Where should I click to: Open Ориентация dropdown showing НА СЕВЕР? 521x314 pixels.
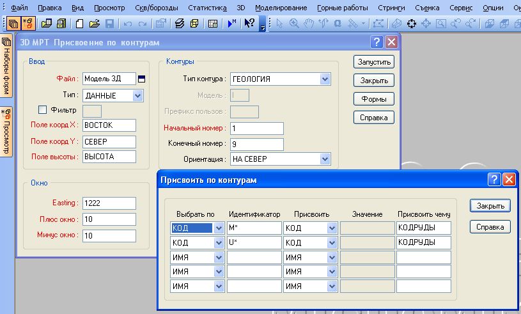[325, 159]
